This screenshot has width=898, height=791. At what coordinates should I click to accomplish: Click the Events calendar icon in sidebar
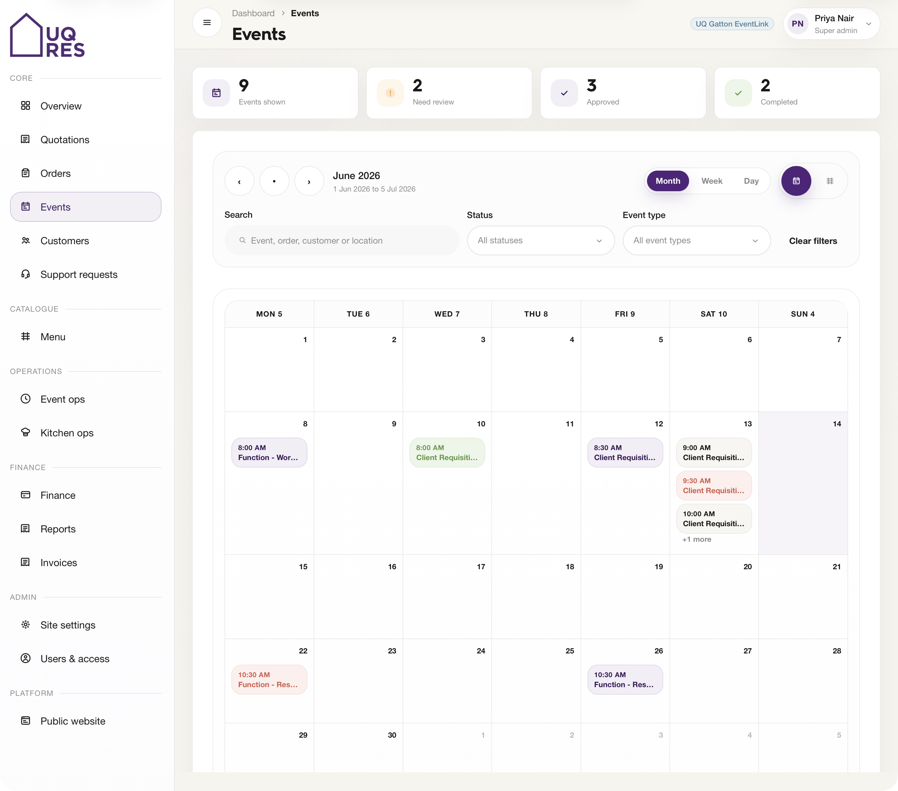26,206
